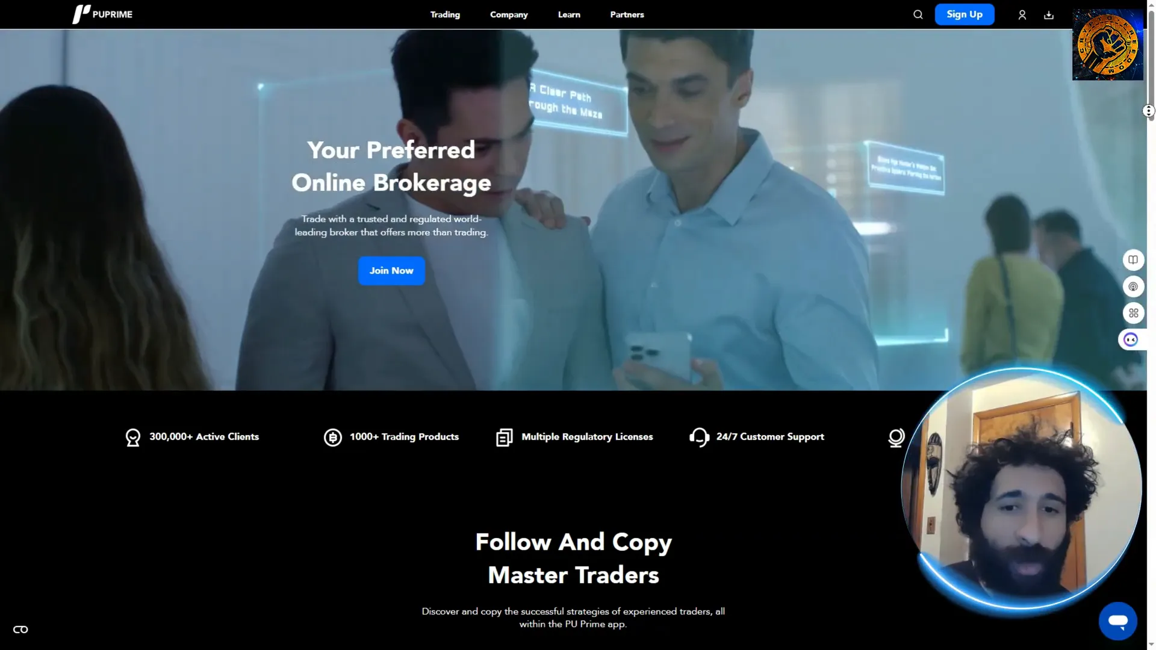Click the vertical page scrollbar thumb
Image resolution: width=1156 pixels, height=650 pixels.
pyautogui.click(x=1151, y=60)
